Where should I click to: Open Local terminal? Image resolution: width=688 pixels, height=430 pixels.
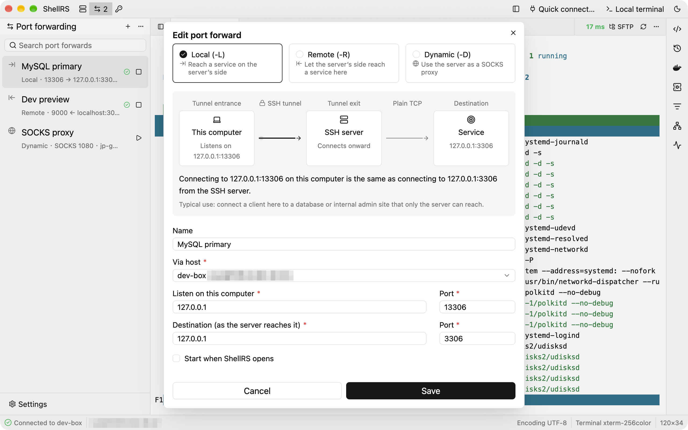click(x=635, y=9)
